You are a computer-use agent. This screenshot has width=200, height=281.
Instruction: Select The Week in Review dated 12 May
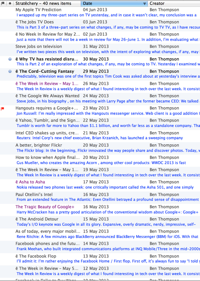tap(47, 268)
